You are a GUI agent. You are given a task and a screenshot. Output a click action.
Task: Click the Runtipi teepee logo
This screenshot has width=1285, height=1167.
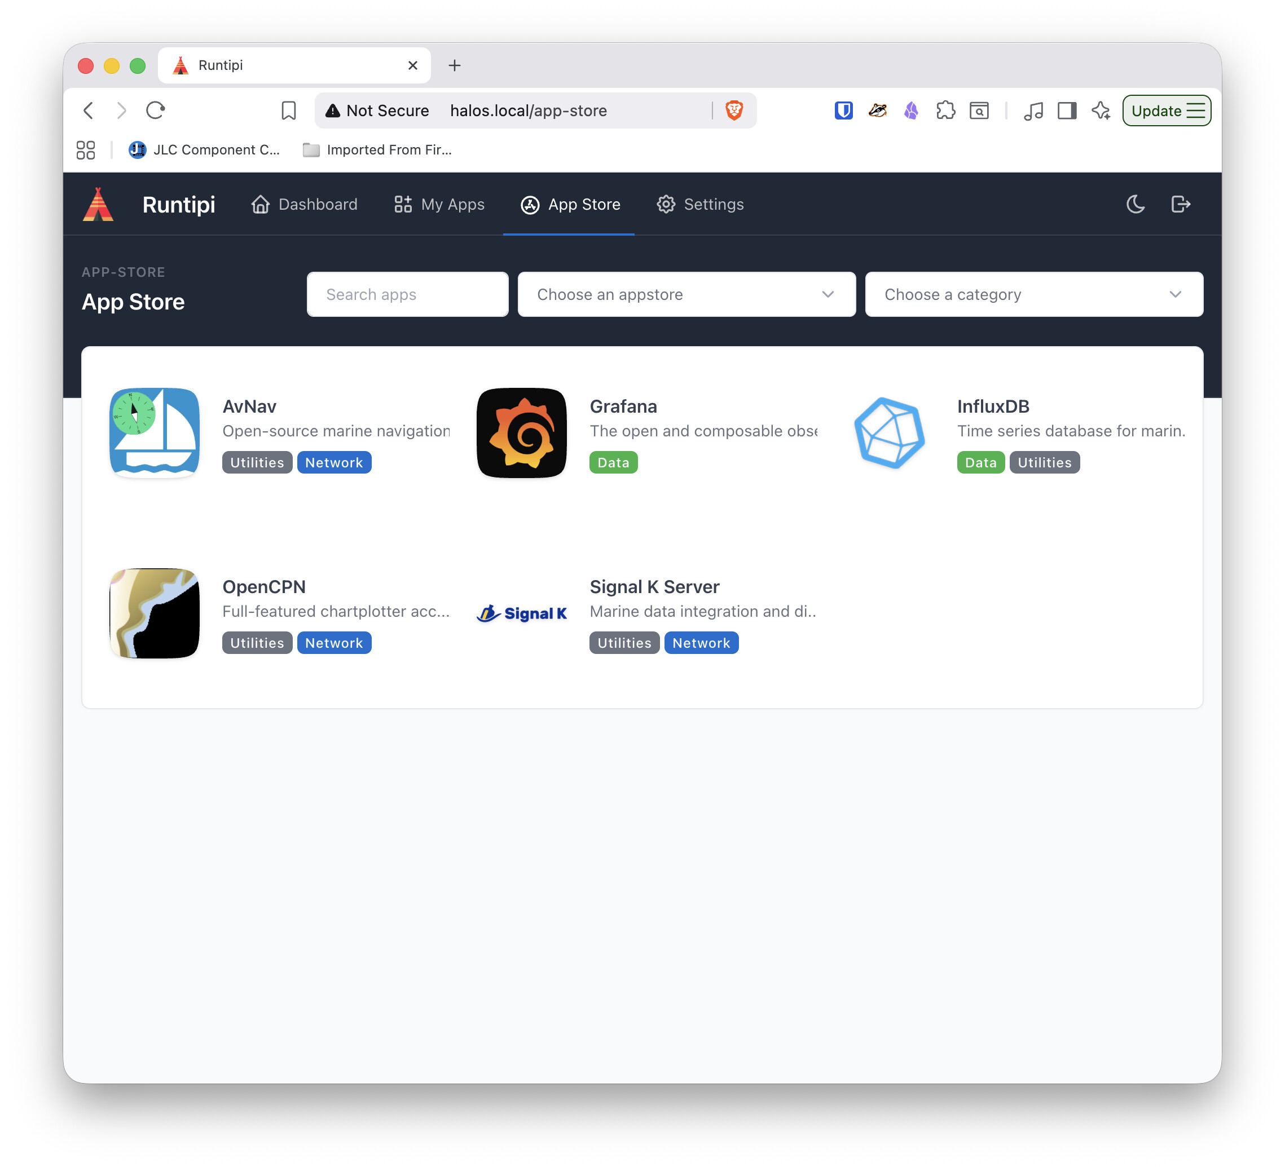point(99,205)
